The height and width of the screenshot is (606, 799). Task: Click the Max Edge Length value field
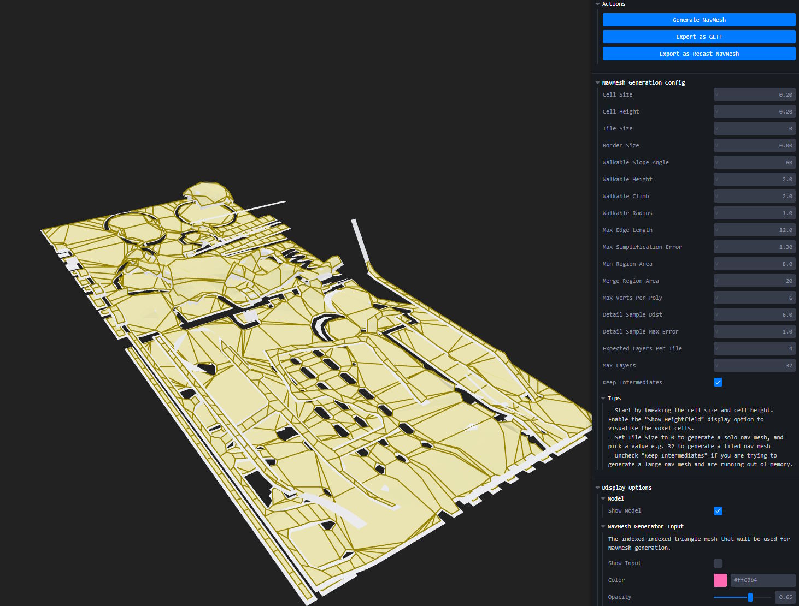(754, 230)
